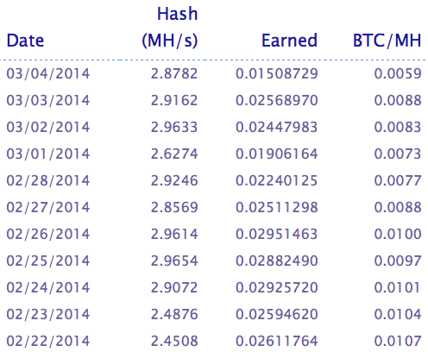The image size is (428, 352).
Task: Click the hash value 2.4876
Action: click(x=174, y=314)
